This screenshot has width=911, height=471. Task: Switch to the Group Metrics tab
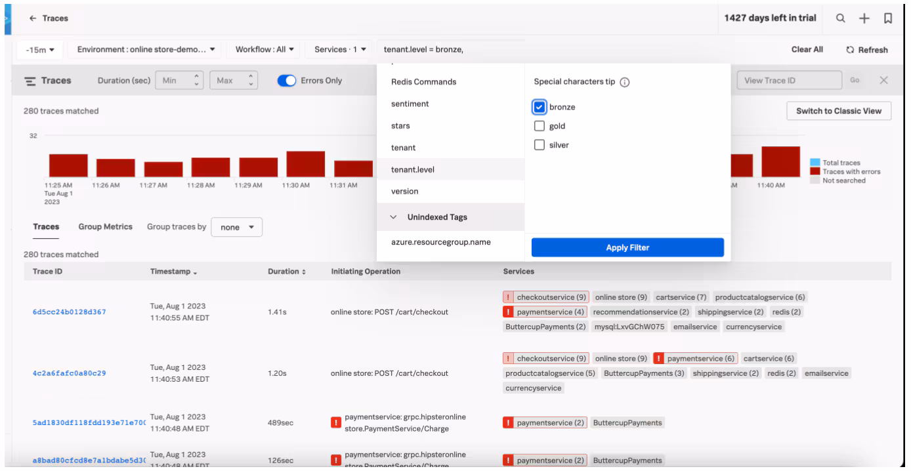[x=105, y=227]
